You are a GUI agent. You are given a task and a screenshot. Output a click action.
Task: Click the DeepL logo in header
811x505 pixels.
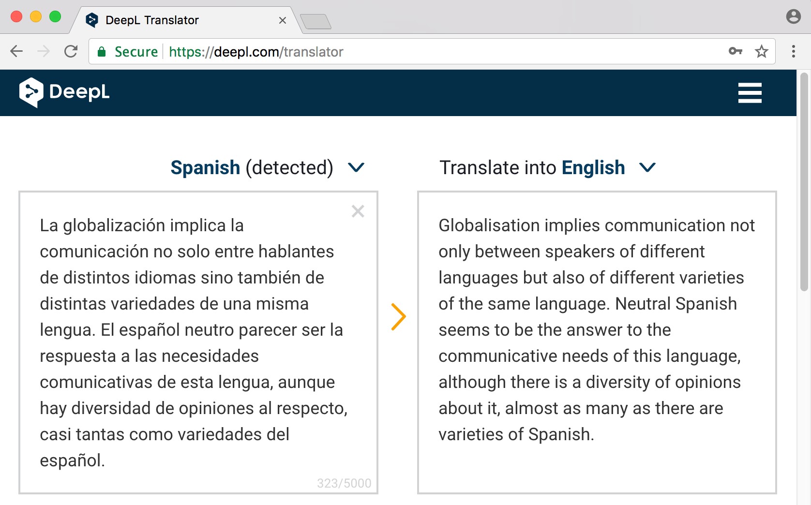pos(64,92)
